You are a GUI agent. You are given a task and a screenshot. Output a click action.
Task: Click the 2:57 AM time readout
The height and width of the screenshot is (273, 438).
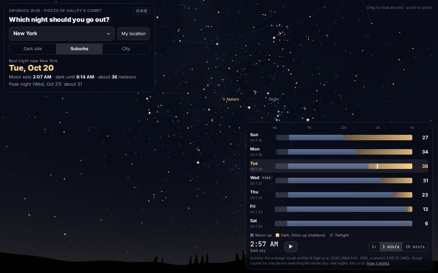point(264,244)
